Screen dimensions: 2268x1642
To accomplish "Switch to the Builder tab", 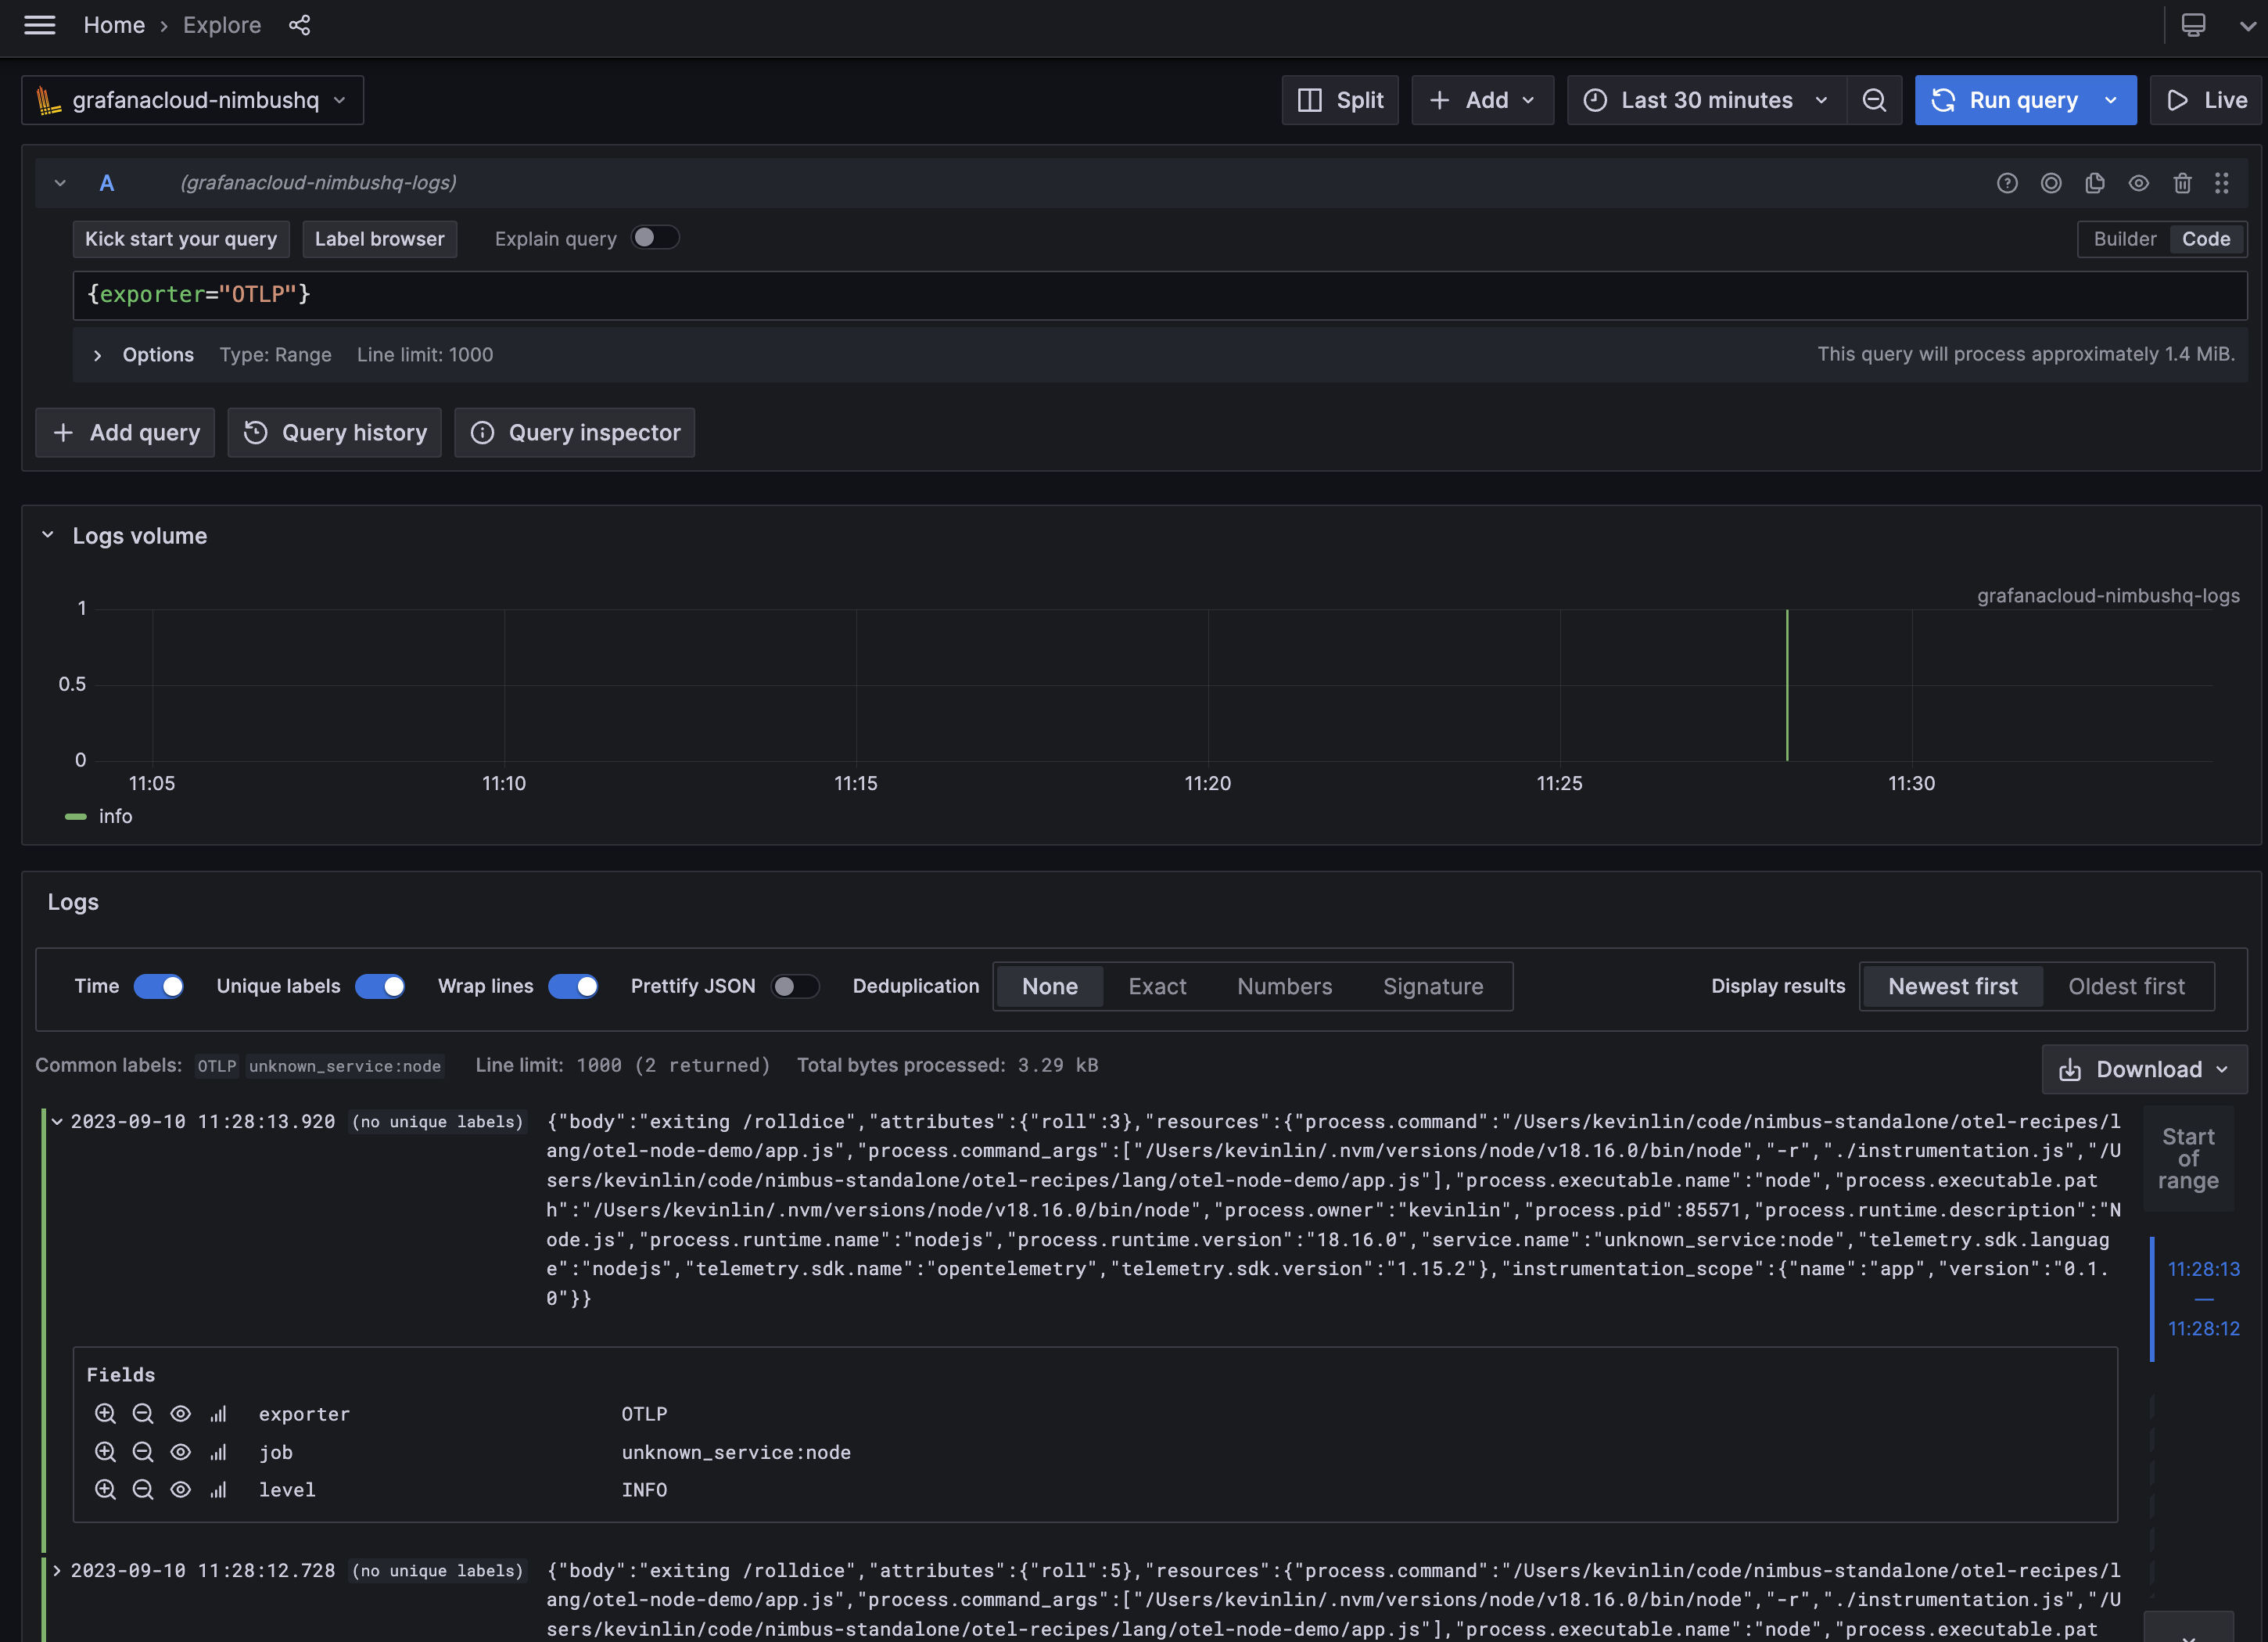I will (x=2124, y=238).
